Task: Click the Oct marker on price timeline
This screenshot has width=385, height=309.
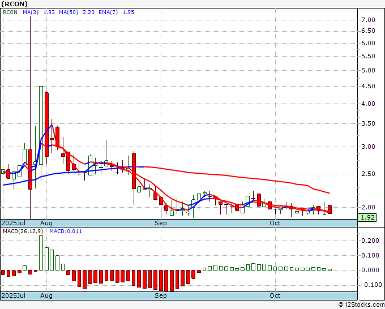Action: tap(275, 223)
